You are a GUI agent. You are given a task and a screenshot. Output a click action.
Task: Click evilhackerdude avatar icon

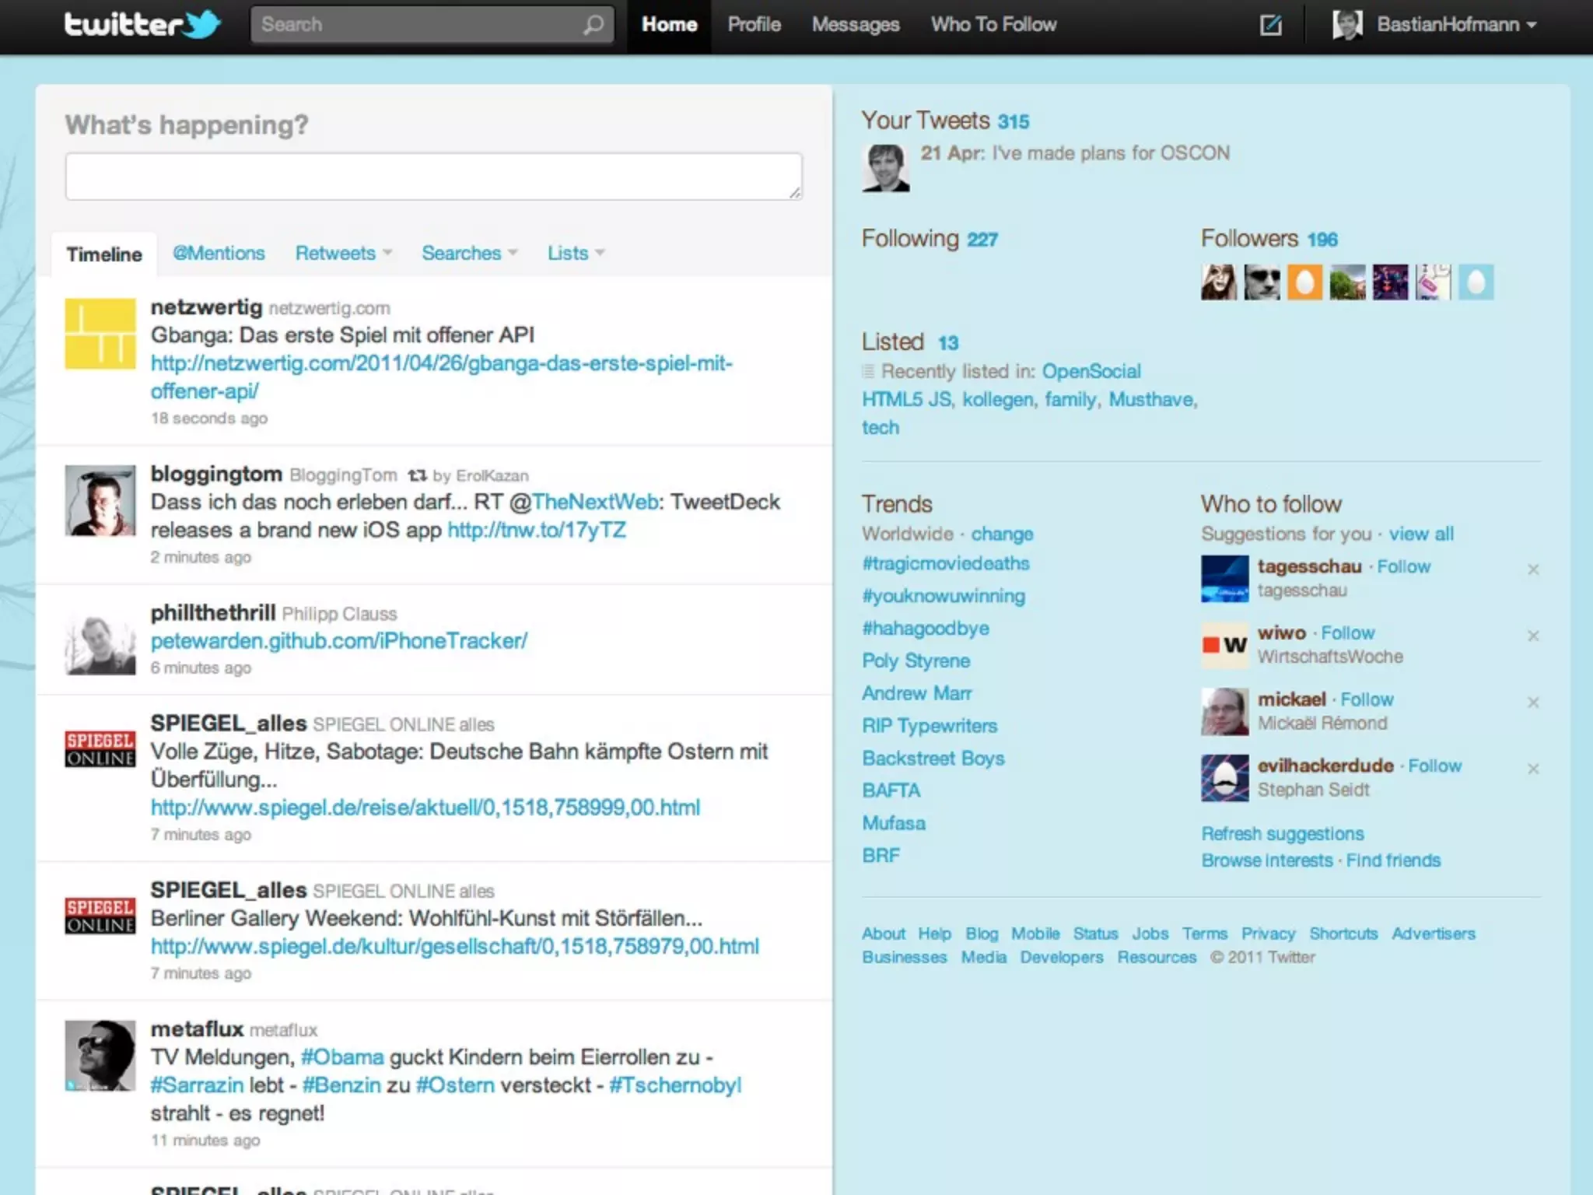pos(1224,777)
